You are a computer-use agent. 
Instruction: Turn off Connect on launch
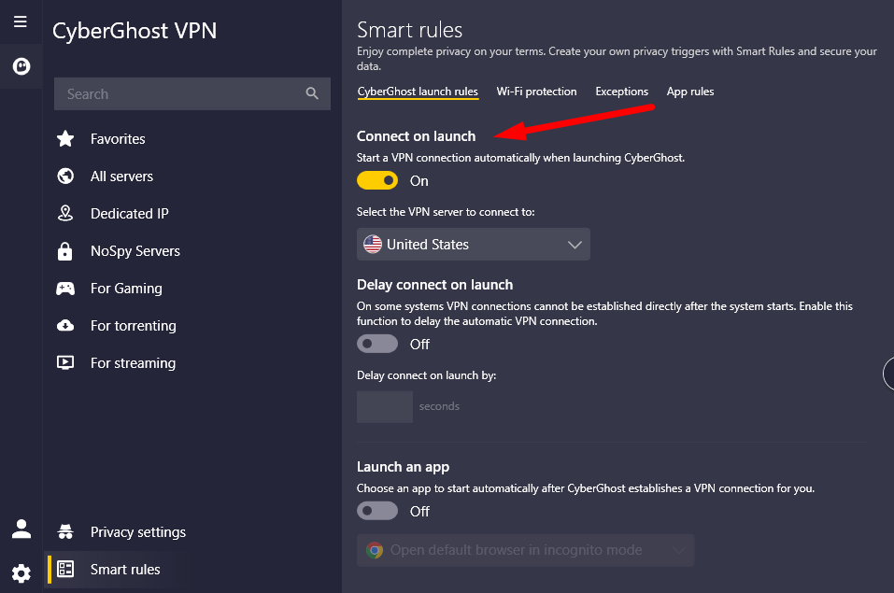377,180
